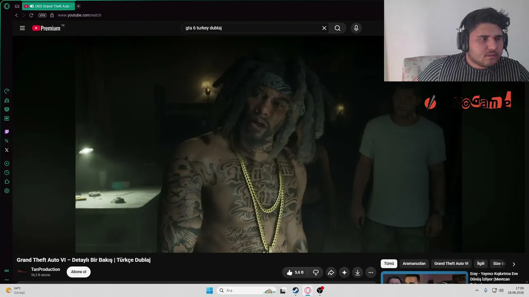Select the Aramanızdan filter chip
Screen dimensions: 529x297
[x=414, y=264]
